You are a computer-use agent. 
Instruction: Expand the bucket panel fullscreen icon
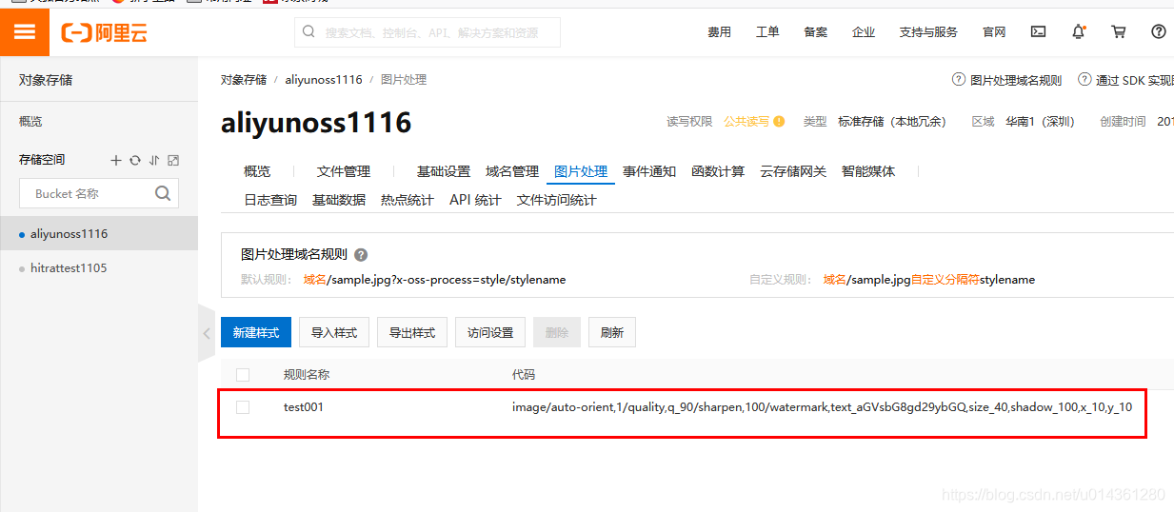(173, 161)
